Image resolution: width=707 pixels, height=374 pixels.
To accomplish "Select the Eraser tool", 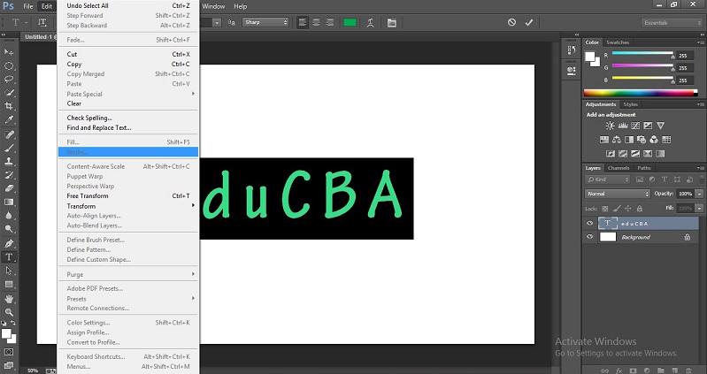I will click(9, 188).
